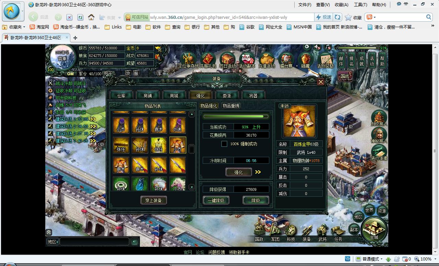Screen dimensions: 439x266
Task: Select yellow-green armor item labeled 张任
Action: point(158,145)
